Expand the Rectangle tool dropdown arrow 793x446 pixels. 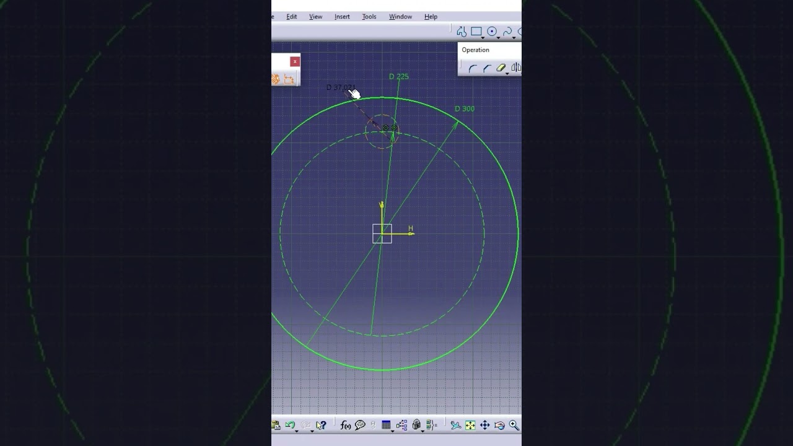pos(483,38)
